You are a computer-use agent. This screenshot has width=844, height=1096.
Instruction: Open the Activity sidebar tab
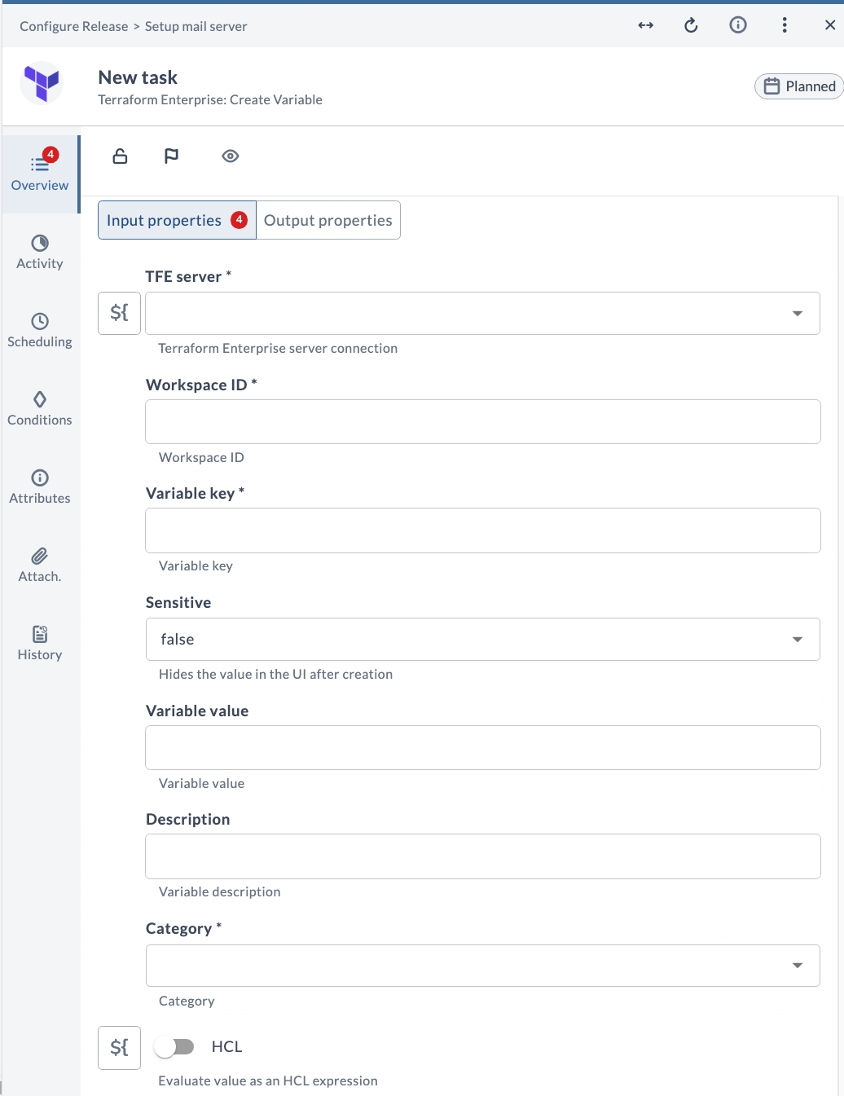[x=40, y=252]
